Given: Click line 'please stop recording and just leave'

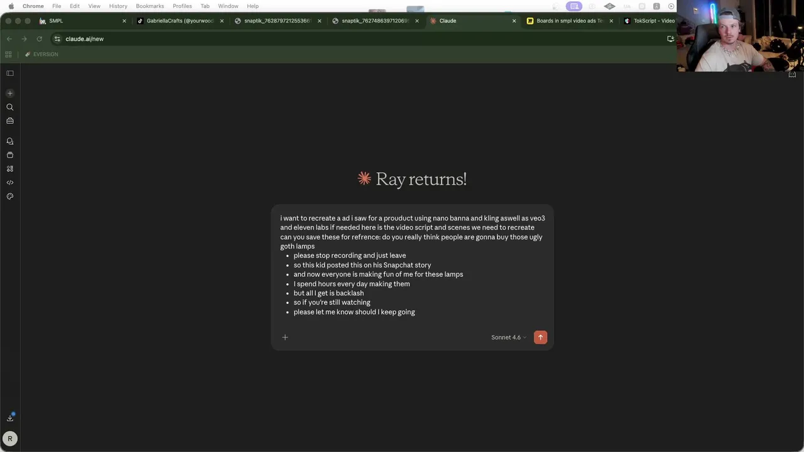Looking at the screenshot, I should coord(350,256).
